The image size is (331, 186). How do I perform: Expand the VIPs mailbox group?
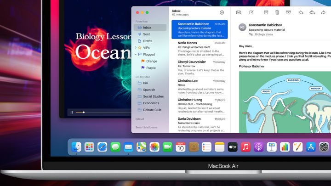[x=136, y=47]
